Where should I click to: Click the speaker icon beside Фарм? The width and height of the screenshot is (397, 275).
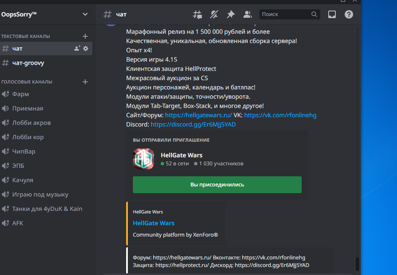point(5,94)
